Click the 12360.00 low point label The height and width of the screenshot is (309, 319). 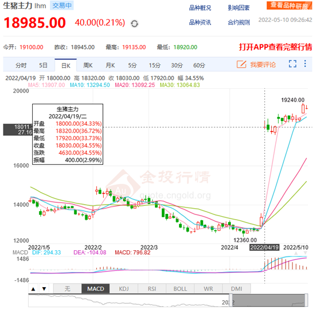(245, 240)
